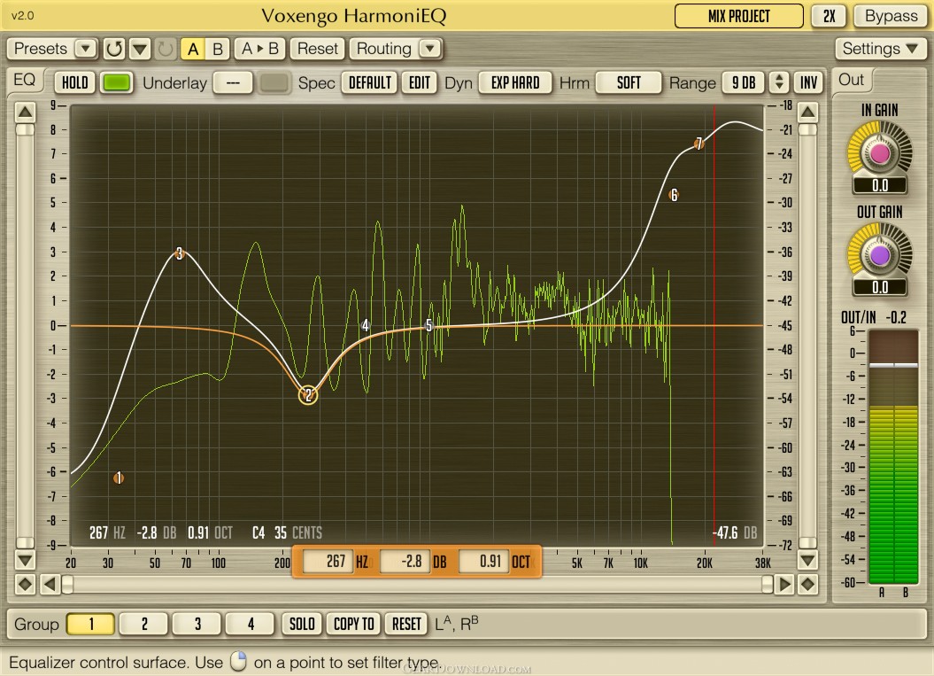Open the Presets dropdown arrow
This screenshot has height=676, width=934.
coord(86,49)
